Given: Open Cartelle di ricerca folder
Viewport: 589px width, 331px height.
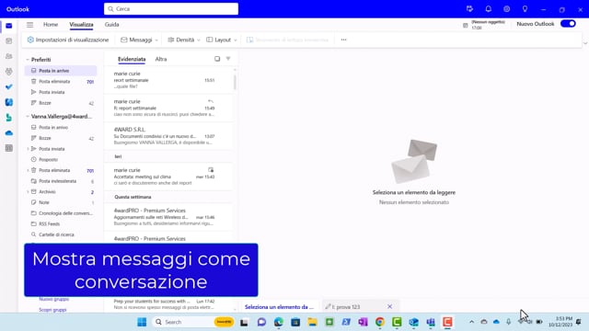Looking at the screenshot, I should [61, 234].
